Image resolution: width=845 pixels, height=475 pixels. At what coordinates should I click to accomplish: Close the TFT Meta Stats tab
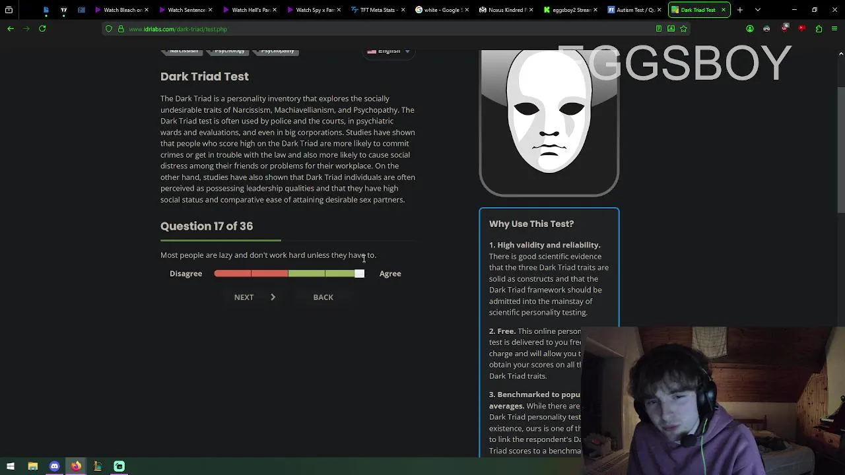(x=403, y=10)
